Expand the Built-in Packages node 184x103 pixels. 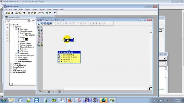(11, 71)
